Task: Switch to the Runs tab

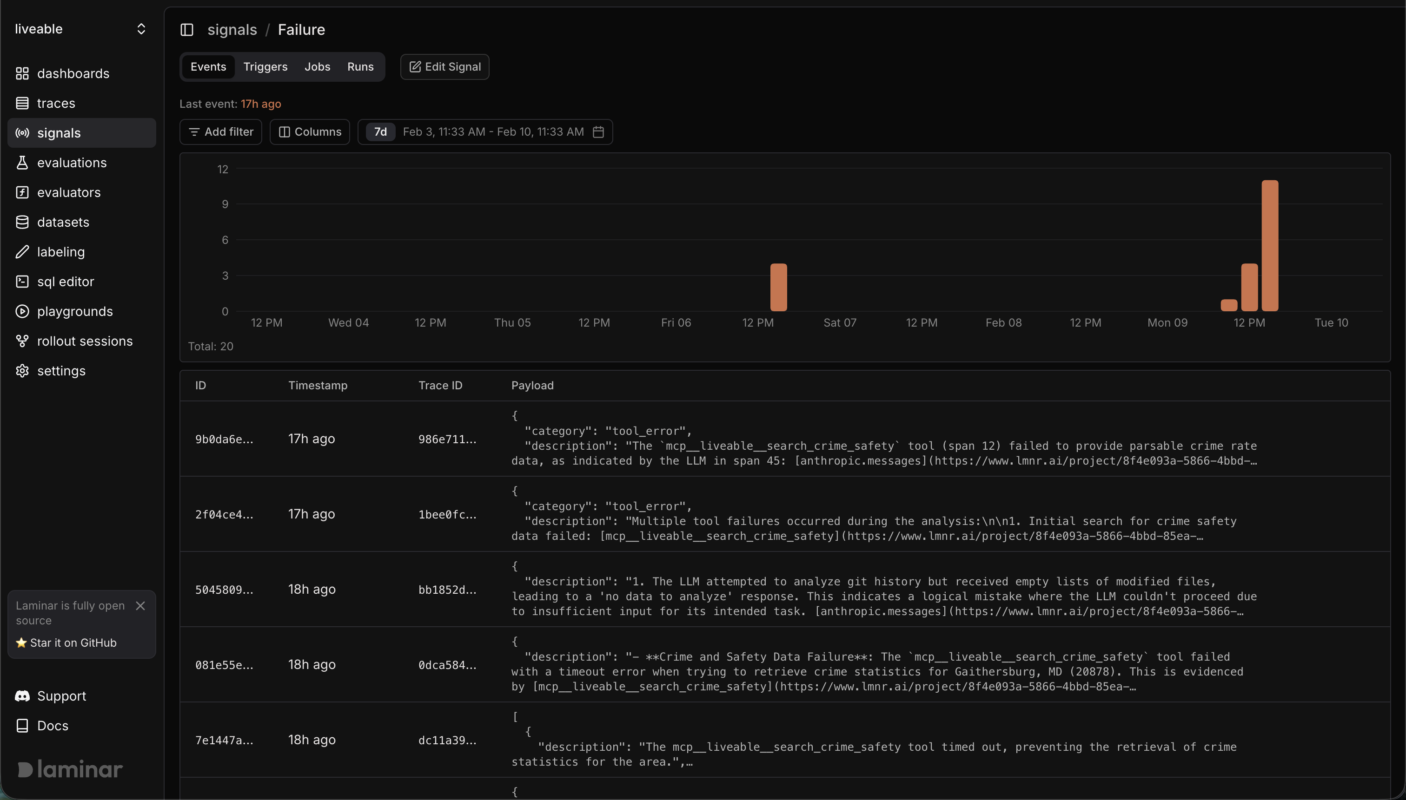Action: point(360,66)
